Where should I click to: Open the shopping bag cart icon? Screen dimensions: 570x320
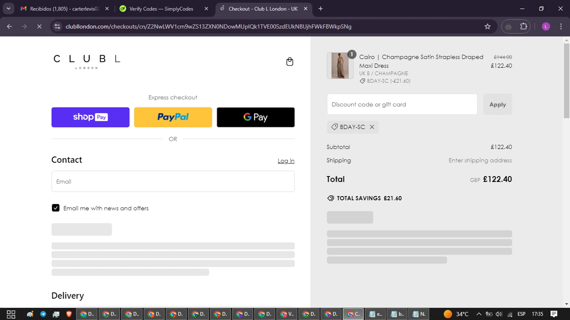(290, 61)
